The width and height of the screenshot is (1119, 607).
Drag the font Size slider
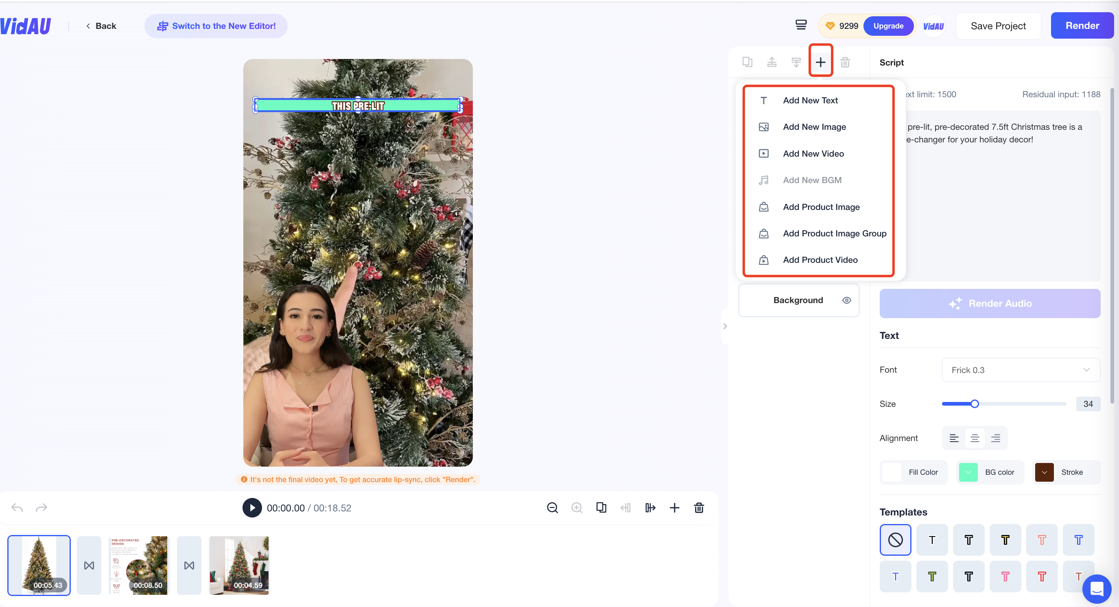pyautogui.click(x=975, y=404)
